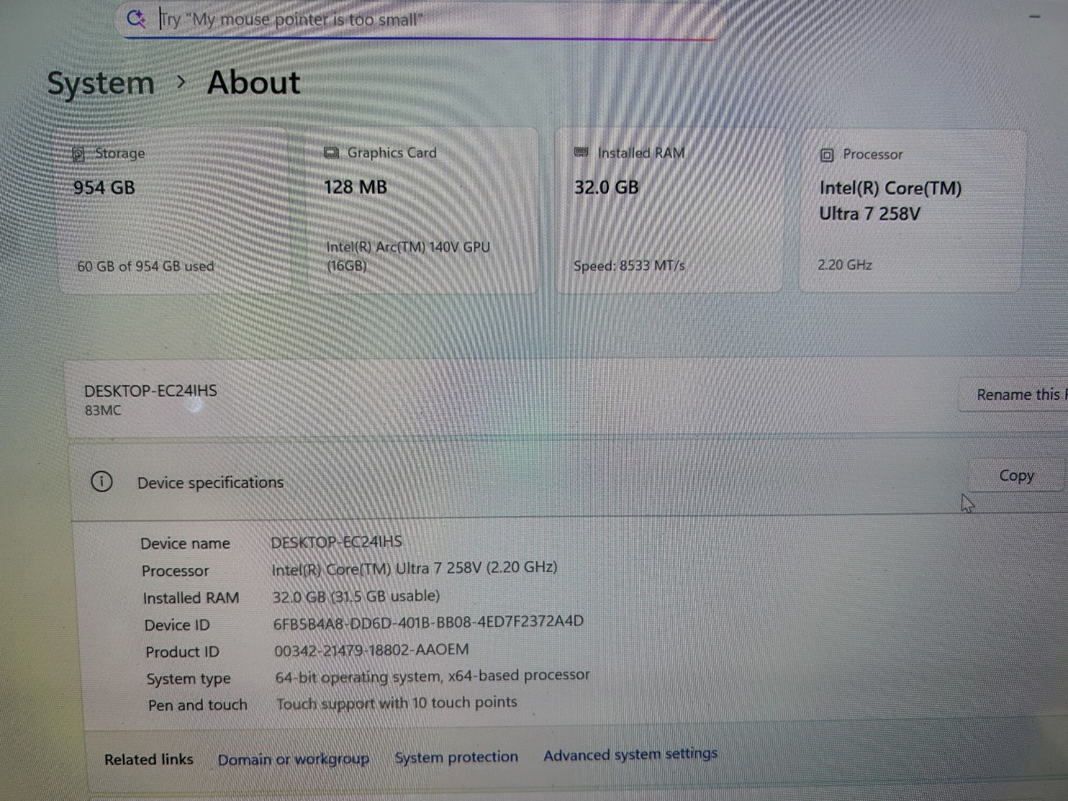The height and width of the screenshot is (801, 1068).
Task: Go back to System breadcrumb
Action: click(101, 84)
